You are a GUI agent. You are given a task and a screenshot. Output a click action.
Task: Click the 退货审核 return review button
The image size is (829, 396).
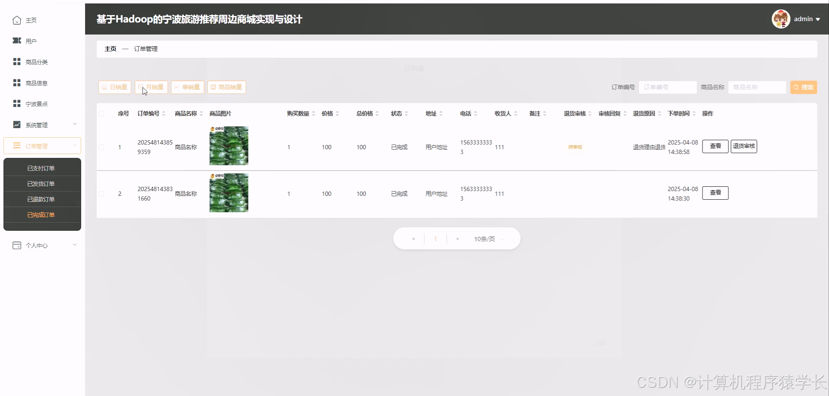pyautogui.click(x=744, y=146)
